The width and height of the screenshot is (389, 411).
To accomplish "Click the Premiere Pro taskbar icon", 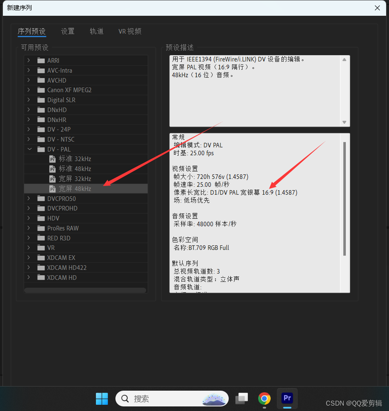I will tap(287, 398).
